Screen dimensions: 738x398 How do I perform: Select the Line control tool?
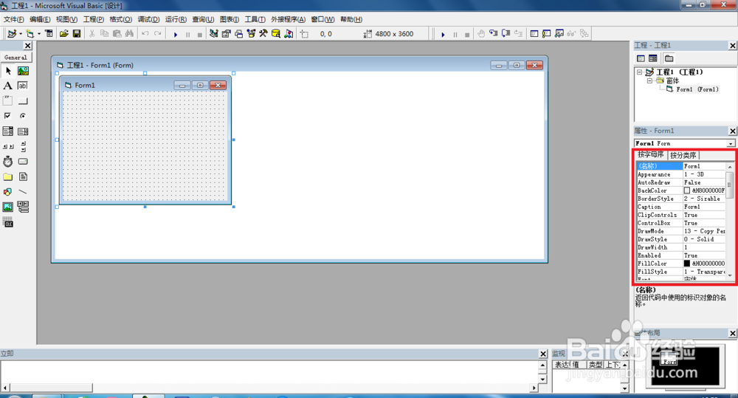point(23,192)
